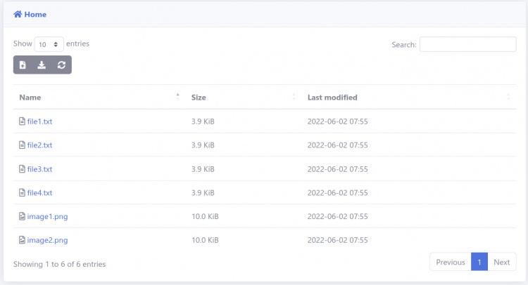Click the image icon beside image2.png
528x285 pixels.
click(x=22, y=240)
